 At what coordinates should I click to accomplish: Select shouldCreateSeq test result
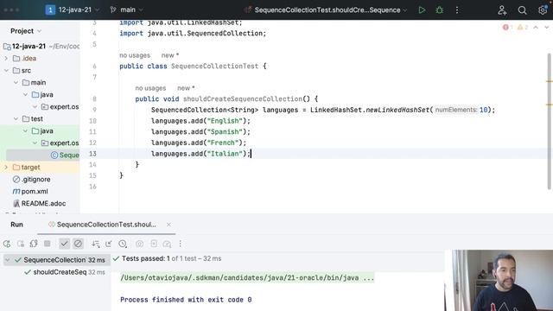(60, 272)
